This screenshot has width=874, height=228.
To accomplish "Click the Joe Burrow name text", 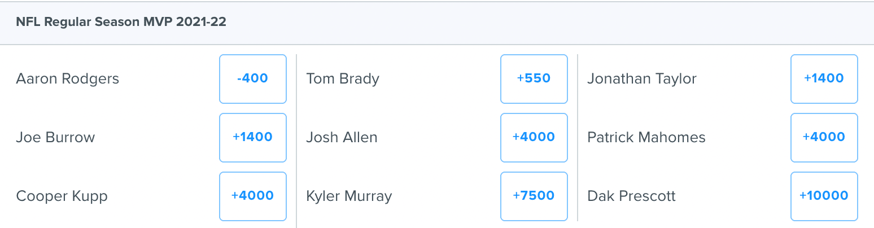I will [x=55, y=138].
